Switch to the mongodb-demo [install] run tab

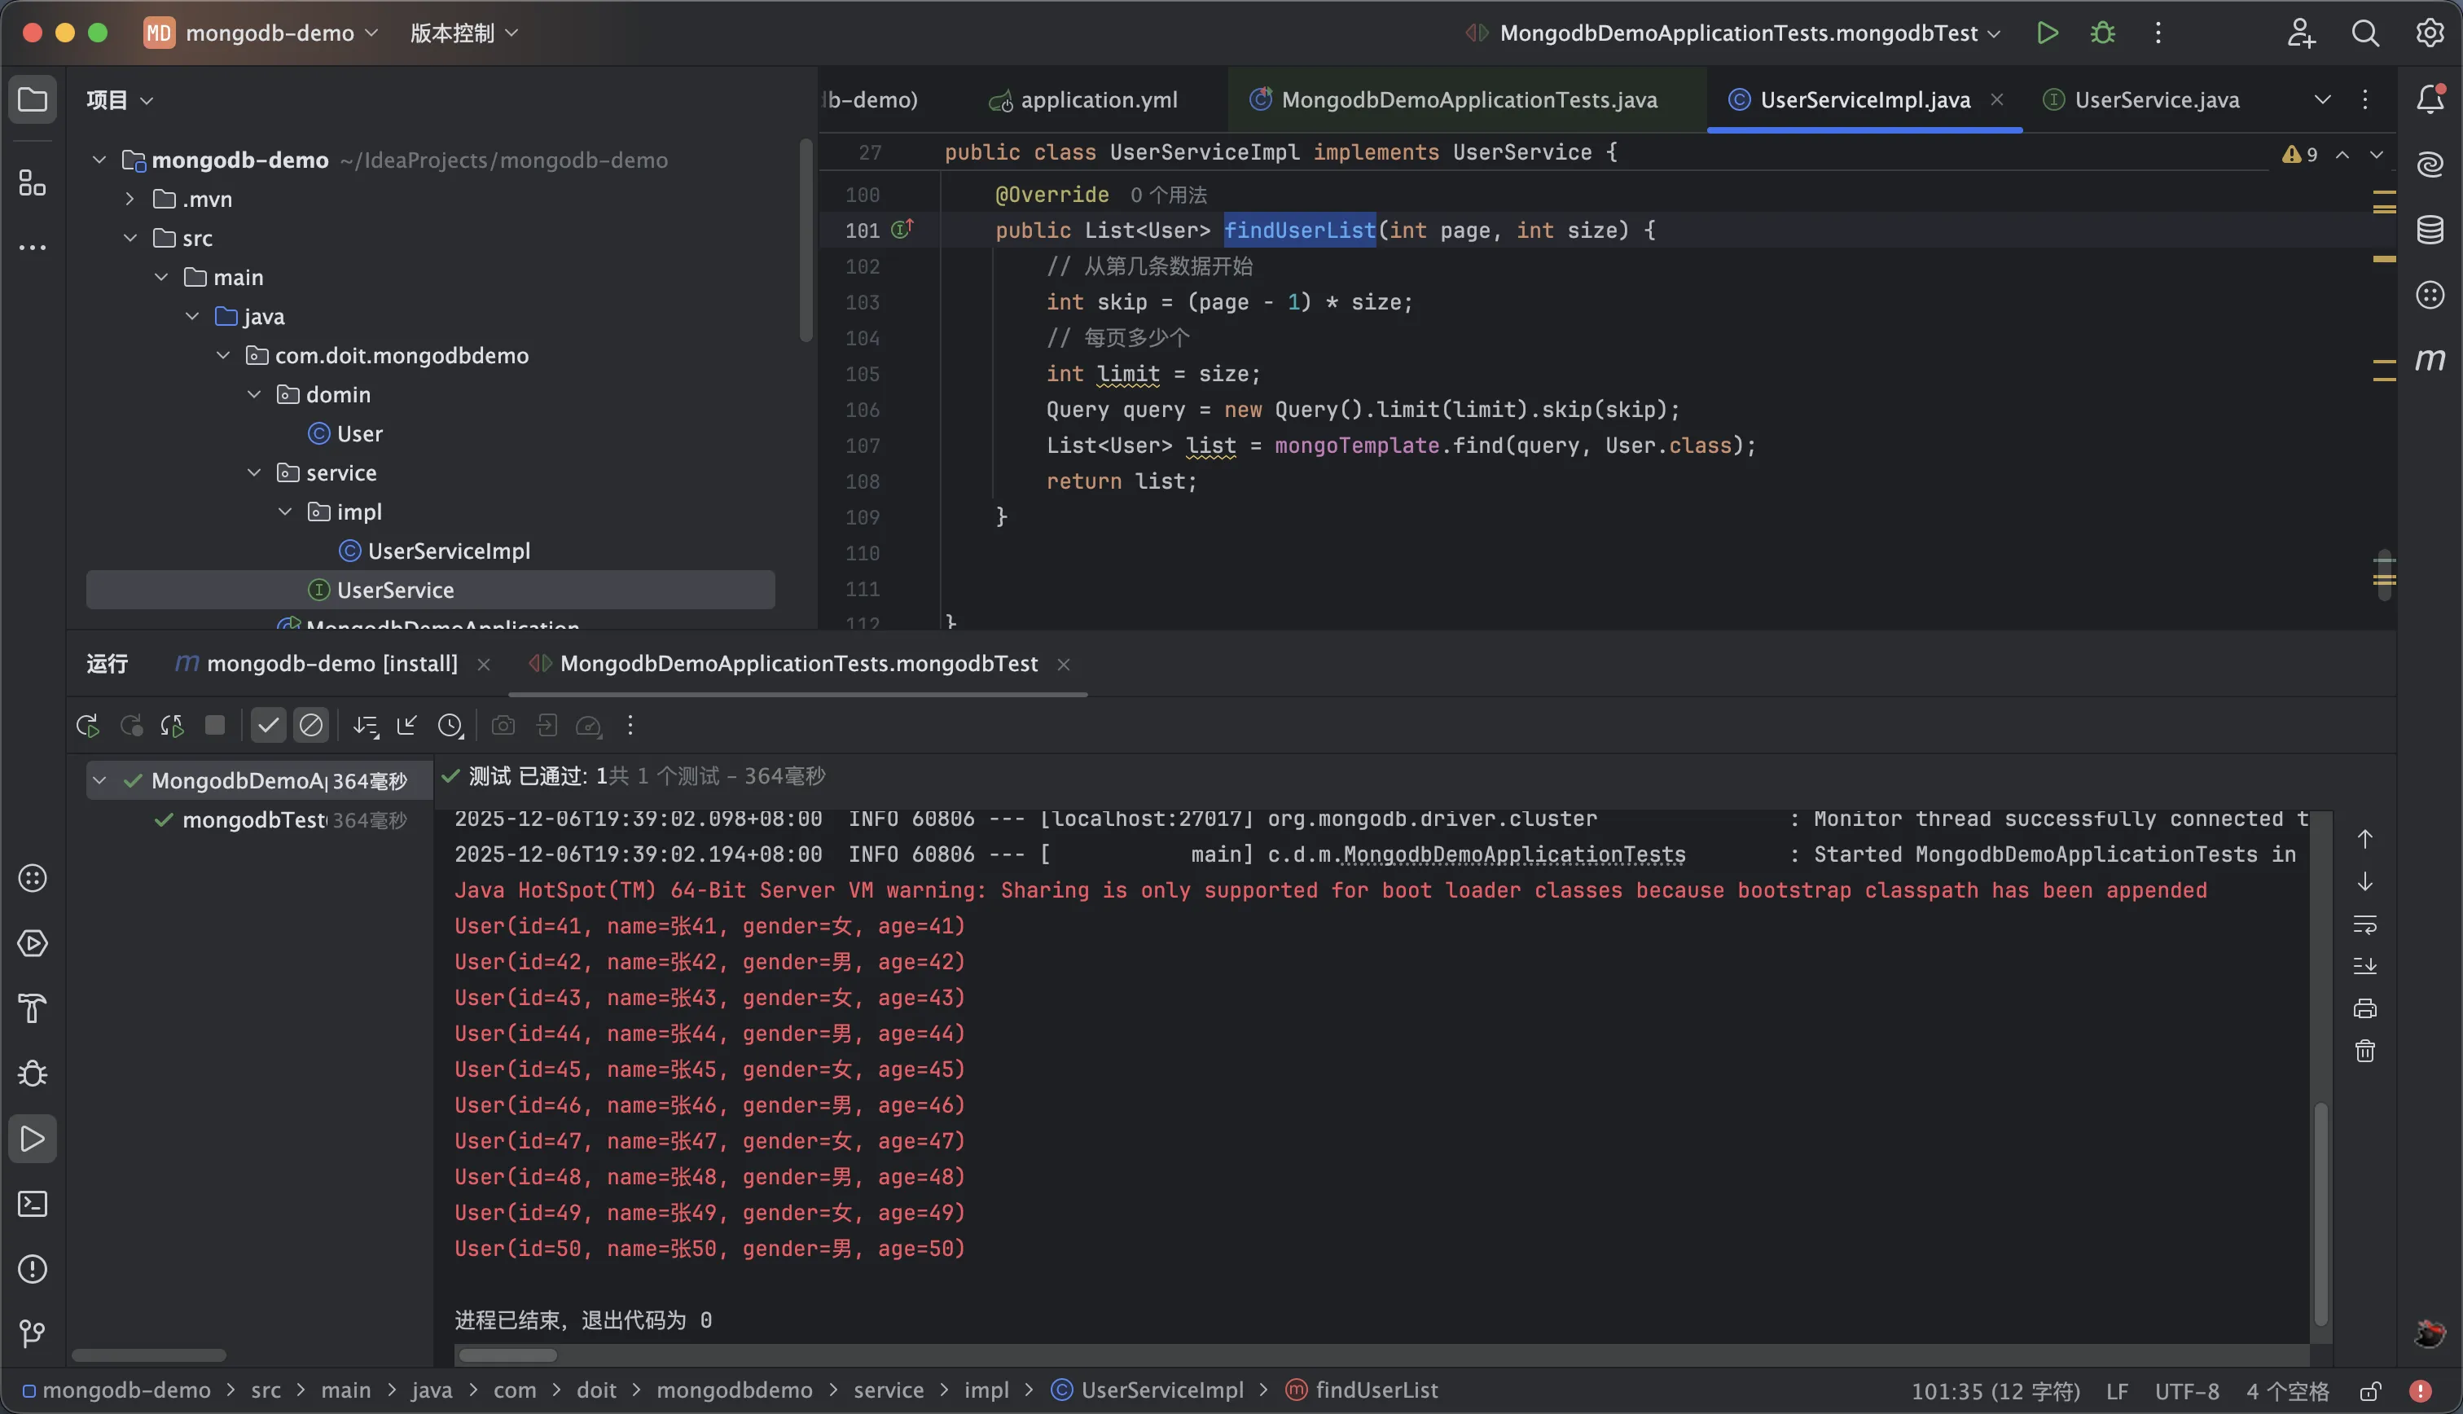coord(331,665)
